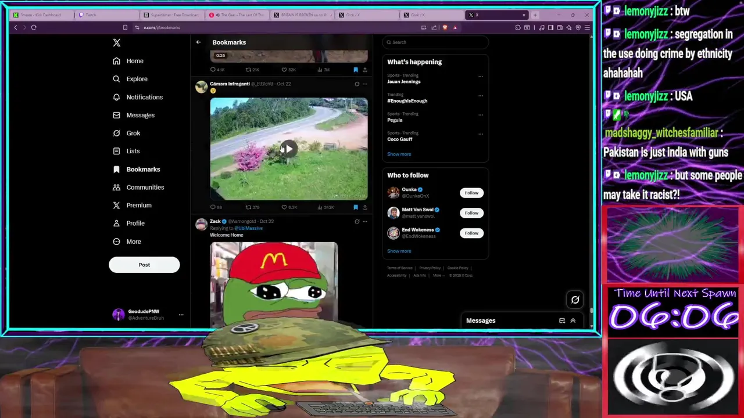Open the #EnoughIsEnough trending topic

click(x=407, y=101)
